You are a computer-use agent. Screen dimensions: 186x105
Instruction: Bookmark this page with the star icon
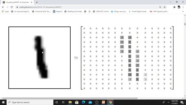(x=164, y=7)
